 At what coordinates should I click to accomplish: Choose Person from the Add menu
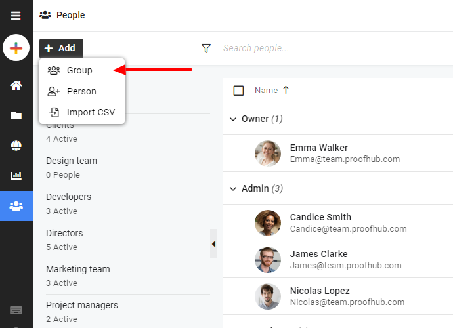pos(82,91)
